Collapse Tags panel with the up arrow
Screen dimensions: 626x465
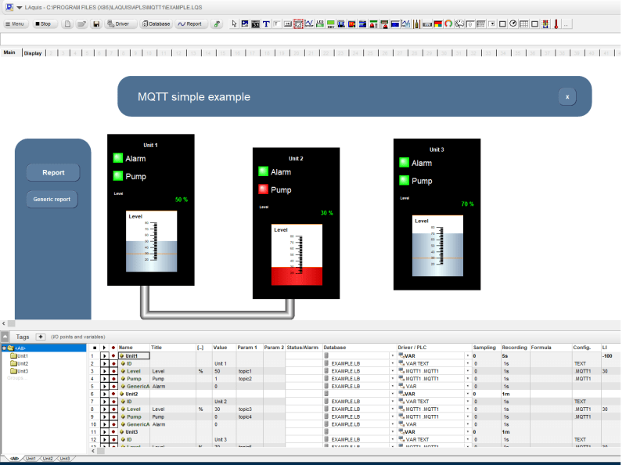[5, 336]
